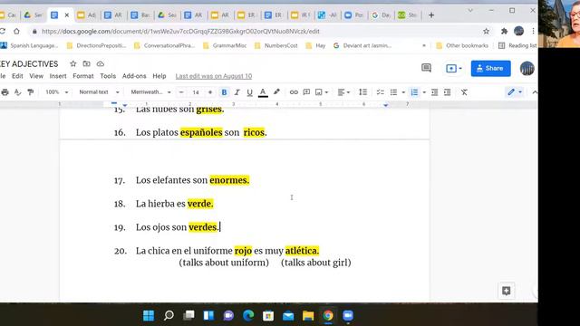
Task: Click the Explore button at bottom right
Action: point(507,291)
